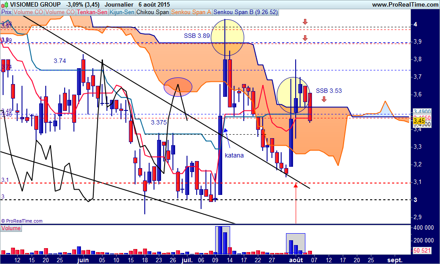Click the 3.1 support level label at left
Viewport: 440px width, 264px height.
(x=5, y=180)
